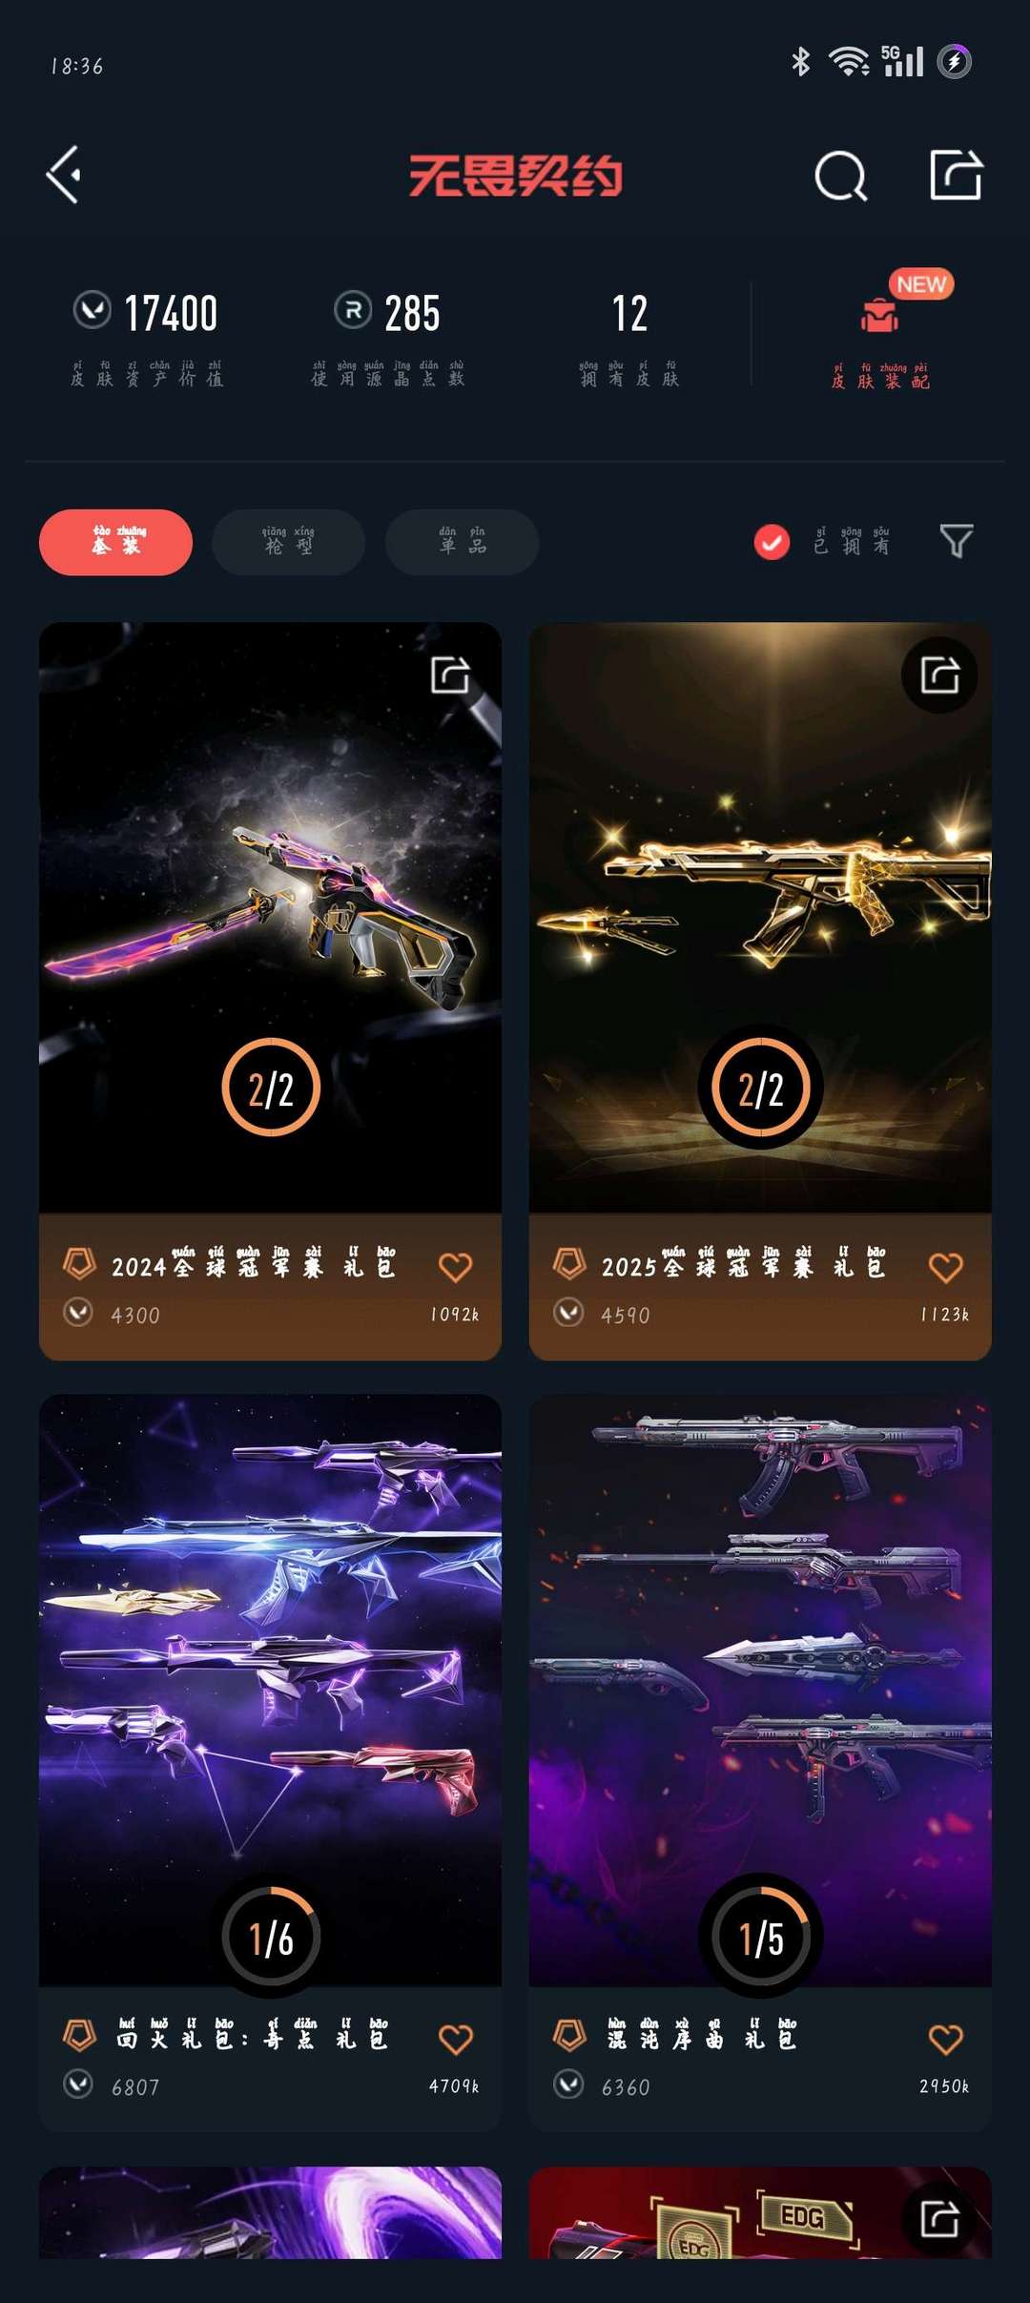
Task: Favorite the 回火礼包:奇点礼包 heart
Action: (x=455, y=2039)
